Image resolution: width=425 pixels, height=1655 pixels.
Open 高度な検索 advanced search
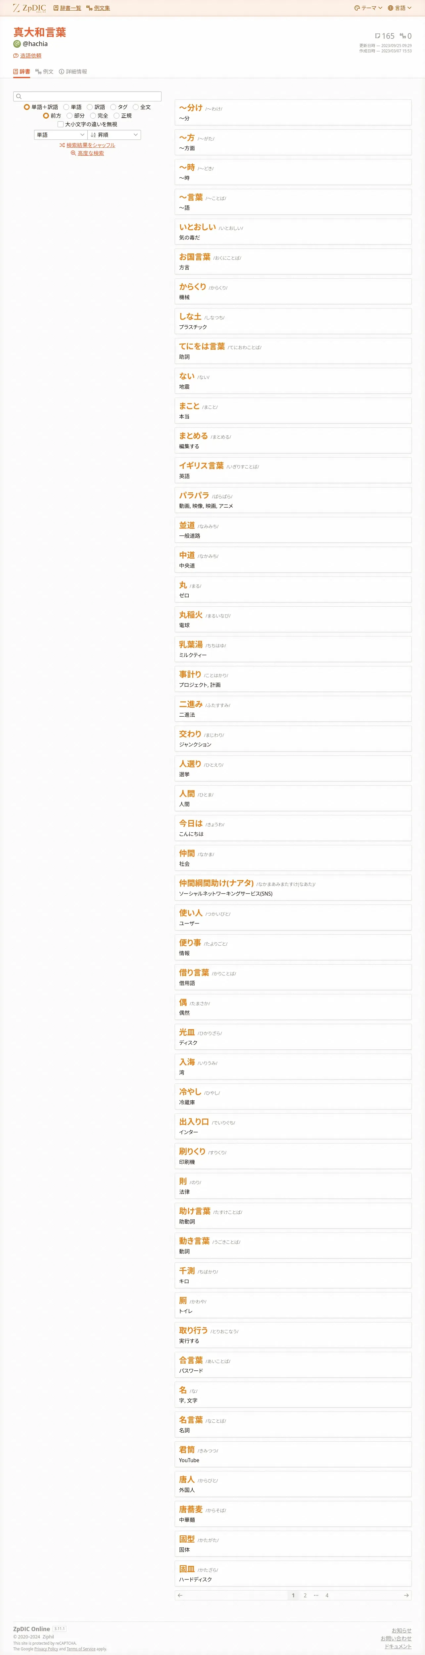[x=87, y=153]
